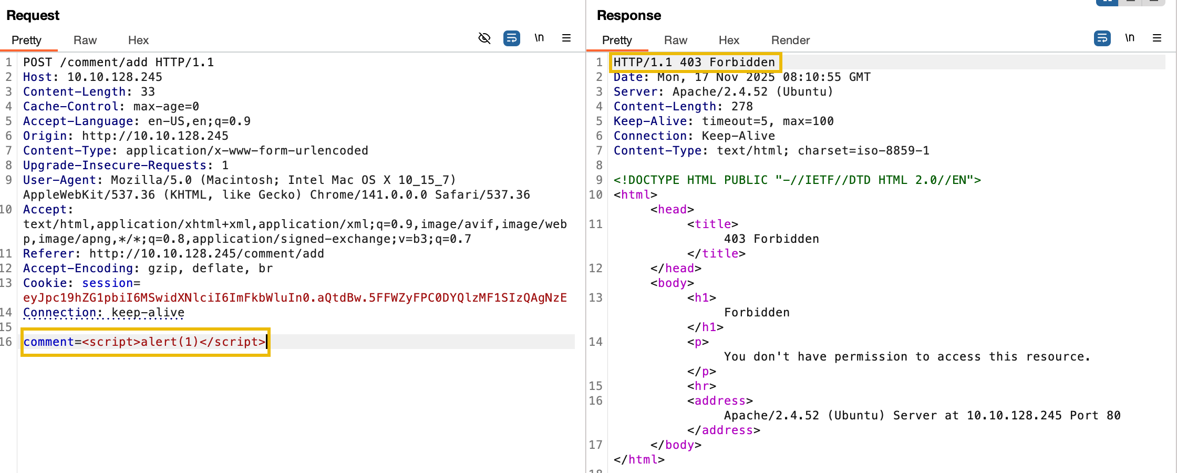
Task: Click the 'Content-Length: 33' request header
Action: click(x=89, y=91)
